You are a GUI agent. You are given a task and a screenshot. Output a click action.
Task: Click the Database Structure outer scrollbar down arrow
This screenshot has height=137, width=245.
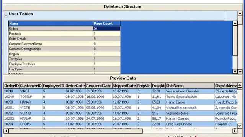(240, 72)
